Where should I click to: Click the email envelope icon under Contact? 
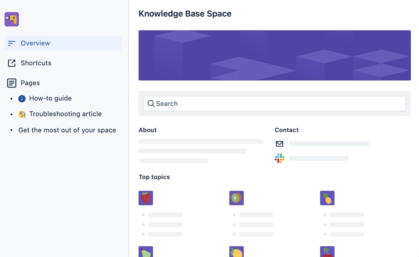click(x=279, y=144)
